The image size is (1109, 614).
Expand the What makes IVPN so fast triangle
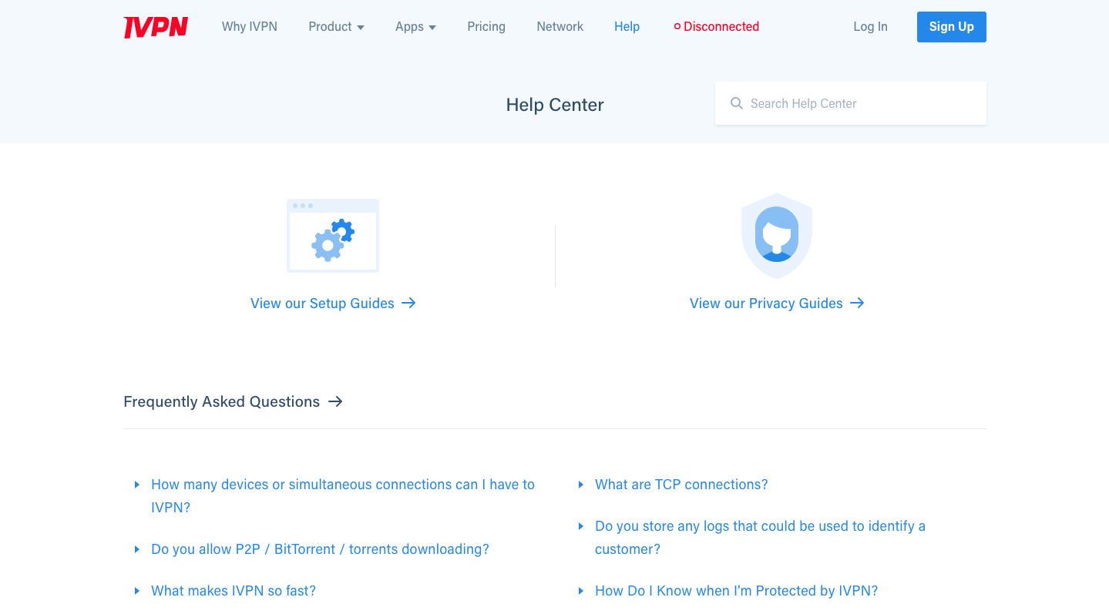[137, 591]
